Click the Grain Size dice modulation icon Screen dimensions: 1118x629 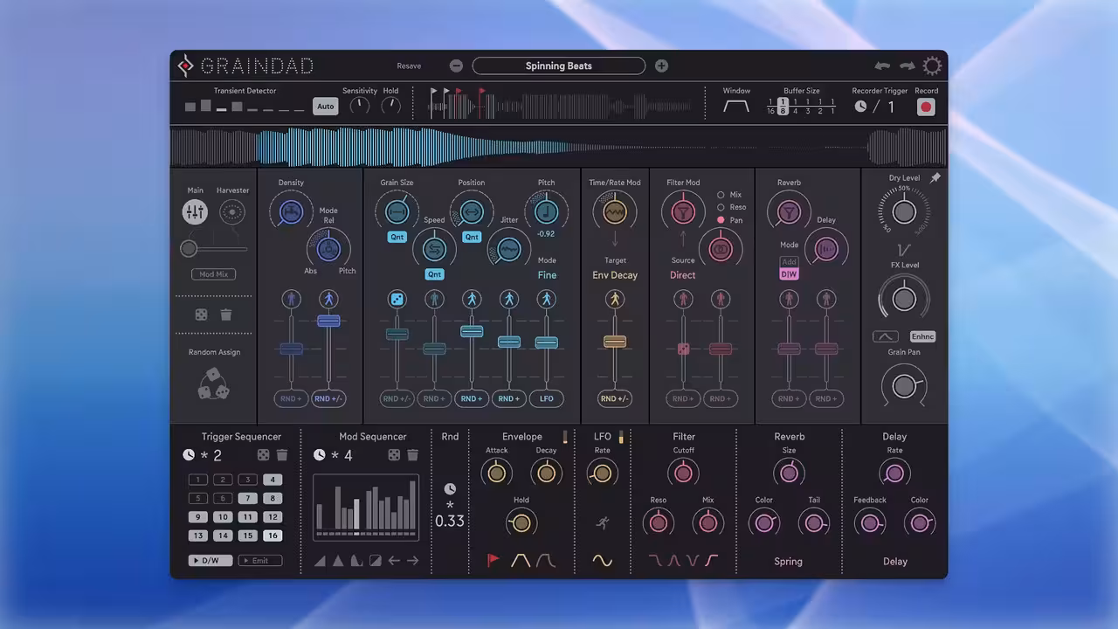coord(397,300)
